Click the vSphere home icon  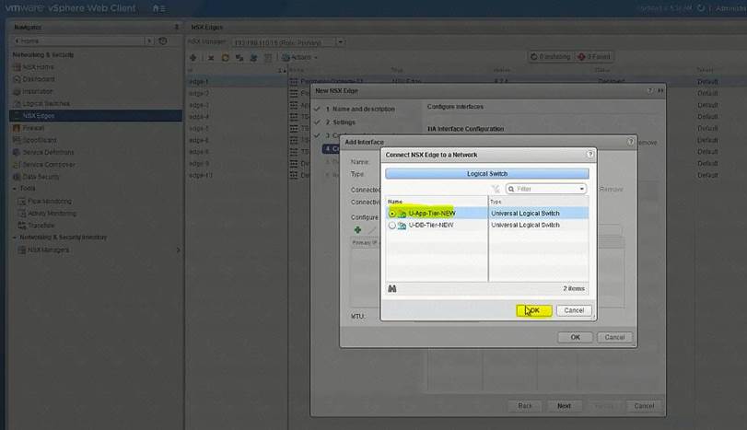click(x=156, y=8)
